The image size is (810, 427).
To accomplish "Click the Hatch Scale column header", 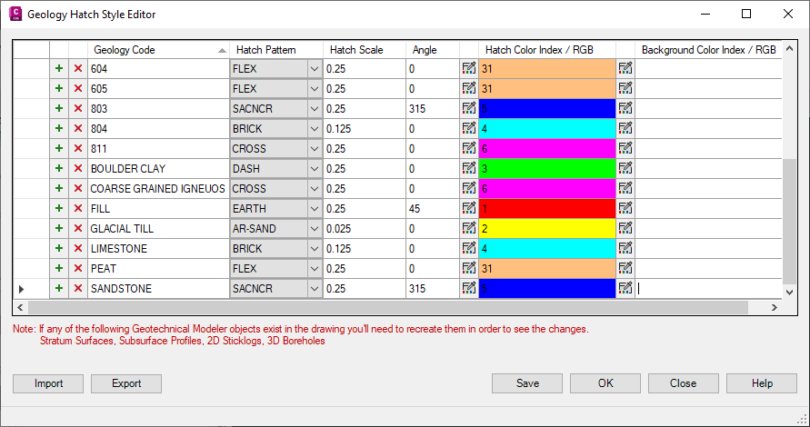I will click(x=365, y=50).
